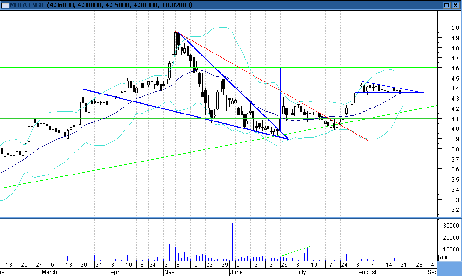Select the red horizontal line at 4.5
462x276 pixels.
click(219, 78)
